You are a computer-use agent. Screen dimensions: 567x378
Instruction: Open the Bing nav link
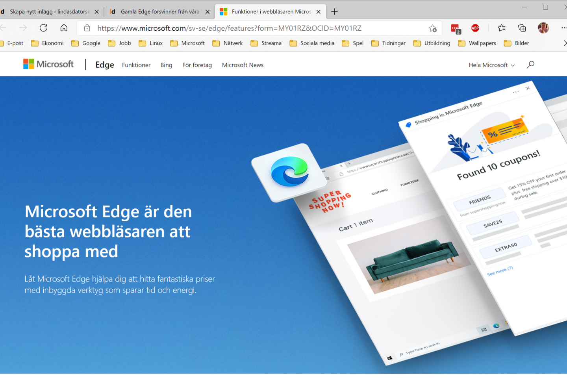coord(166,65)
